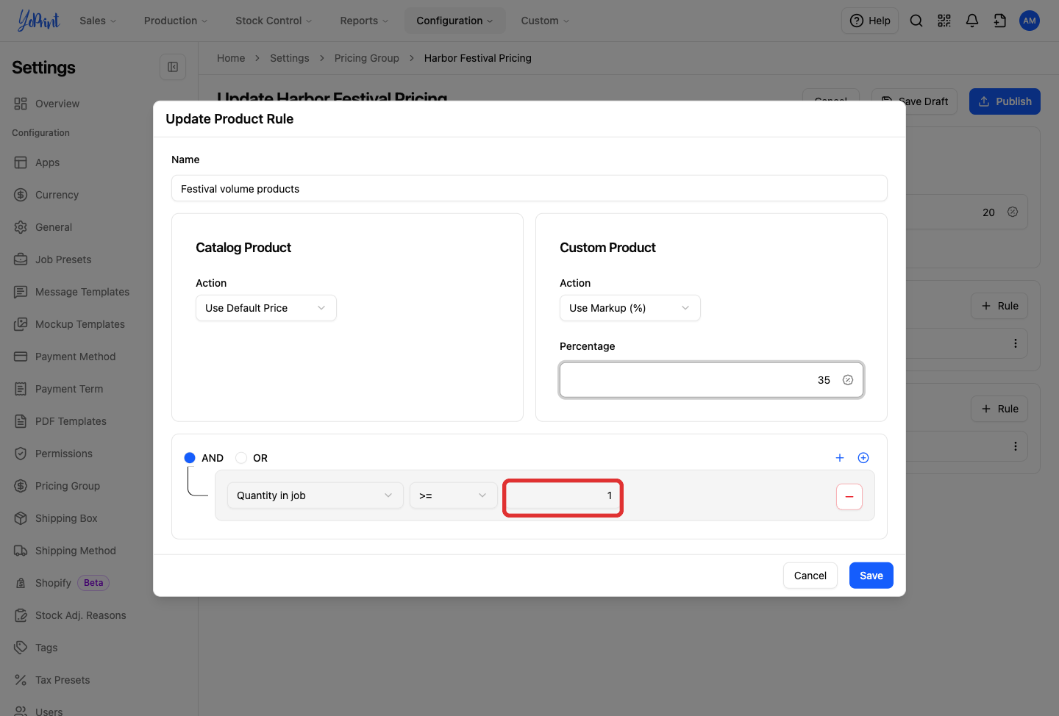Open Custom Product action dropdown
The image size is (1059, 716).
(x=630, y=308)
